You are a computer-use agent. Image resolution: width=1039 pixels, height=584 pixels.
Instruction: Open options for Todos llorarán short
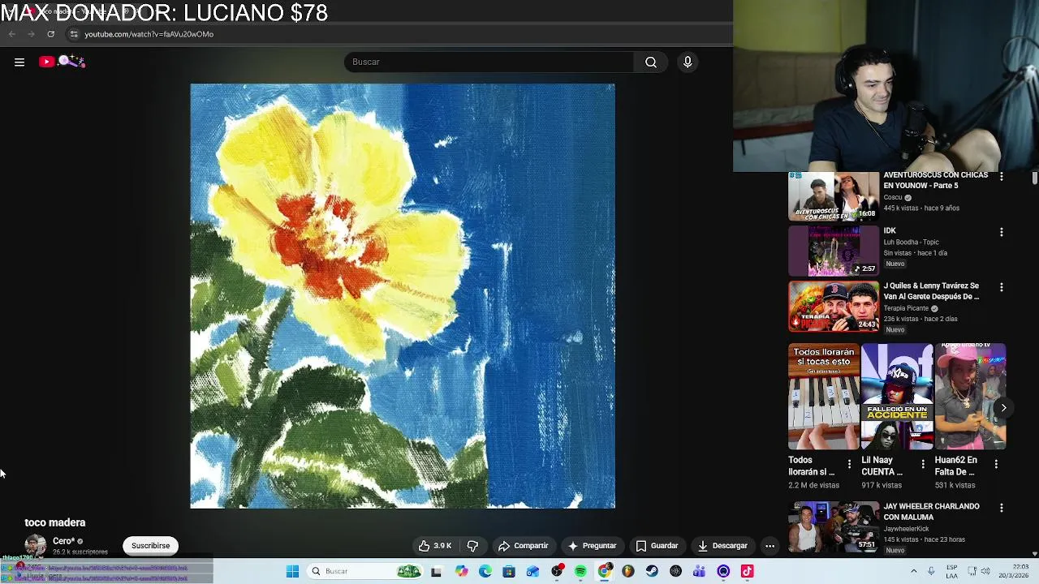click(850, 464)
